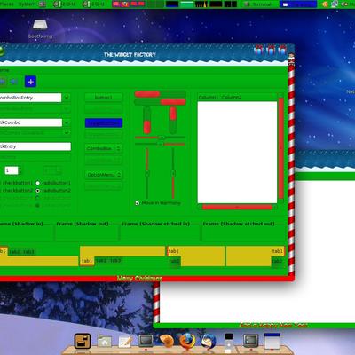
Task: Select tab2 in the bottom-tabs notebook
Action: coord(101,260)
